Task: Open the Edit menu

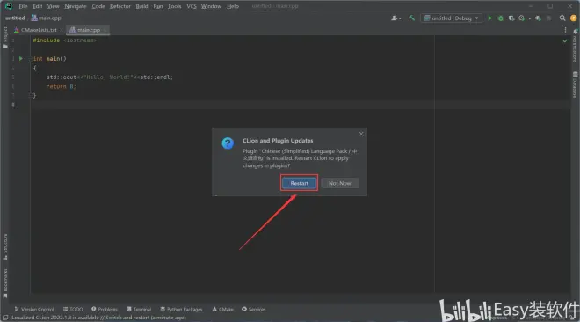Action: (38, 6)
